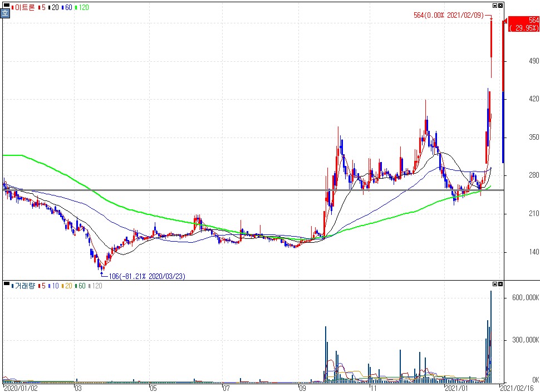The image size is (540, 392).
Task: Click the 490 price axis label
Action: point(534,61)
